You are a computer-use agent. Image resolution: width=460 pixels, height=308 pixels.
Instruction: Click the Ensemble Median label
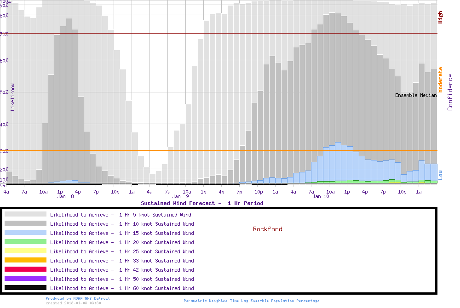click(x=416, y=95)
